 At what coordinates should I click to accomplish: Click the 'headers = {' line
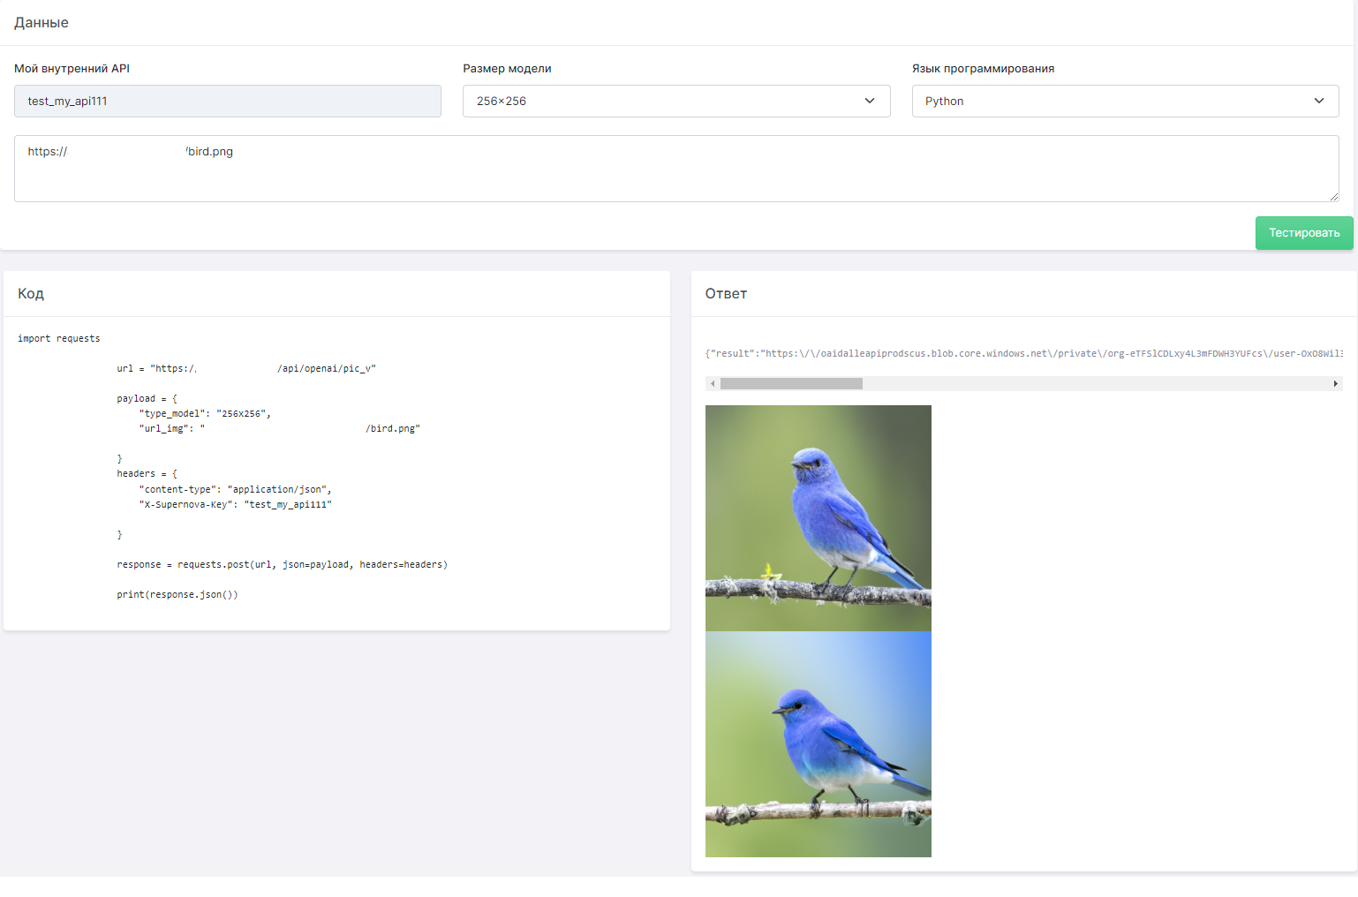[147, 473]
